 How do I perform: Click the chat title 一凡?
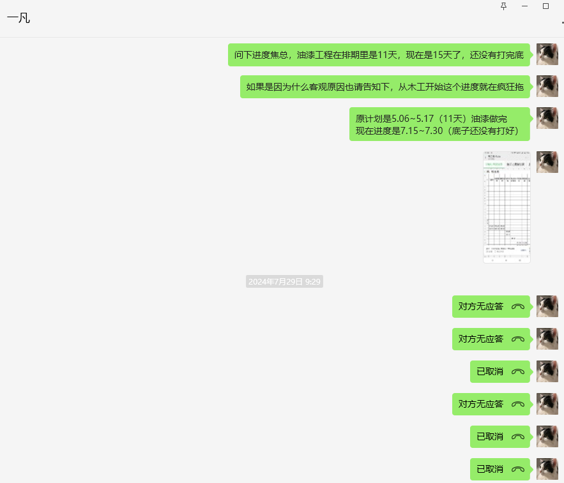19,18
